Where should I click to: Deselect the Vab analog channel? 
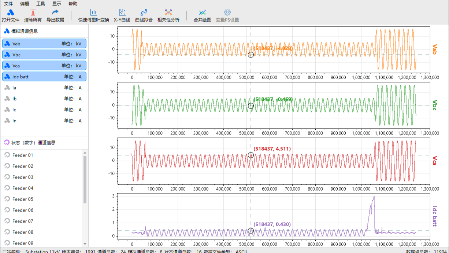tap(44, 44)
